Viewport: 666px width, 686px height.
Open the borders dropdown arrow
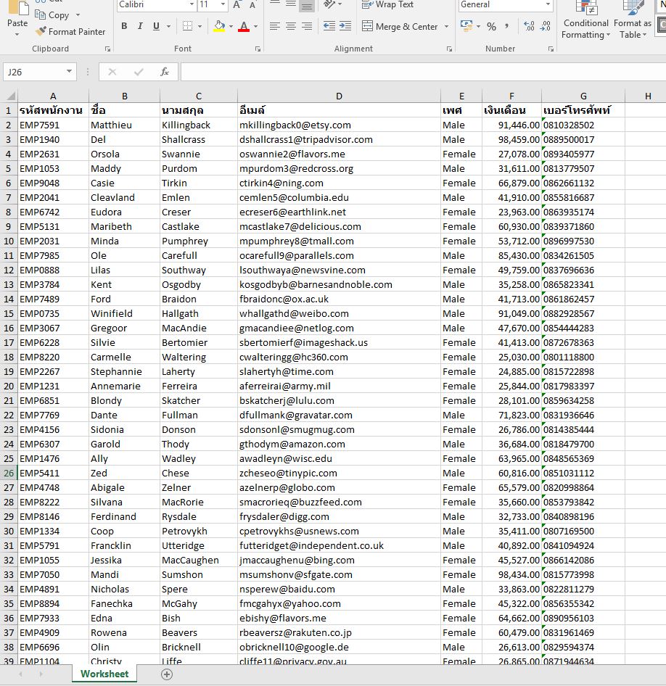tap(200, 27)
